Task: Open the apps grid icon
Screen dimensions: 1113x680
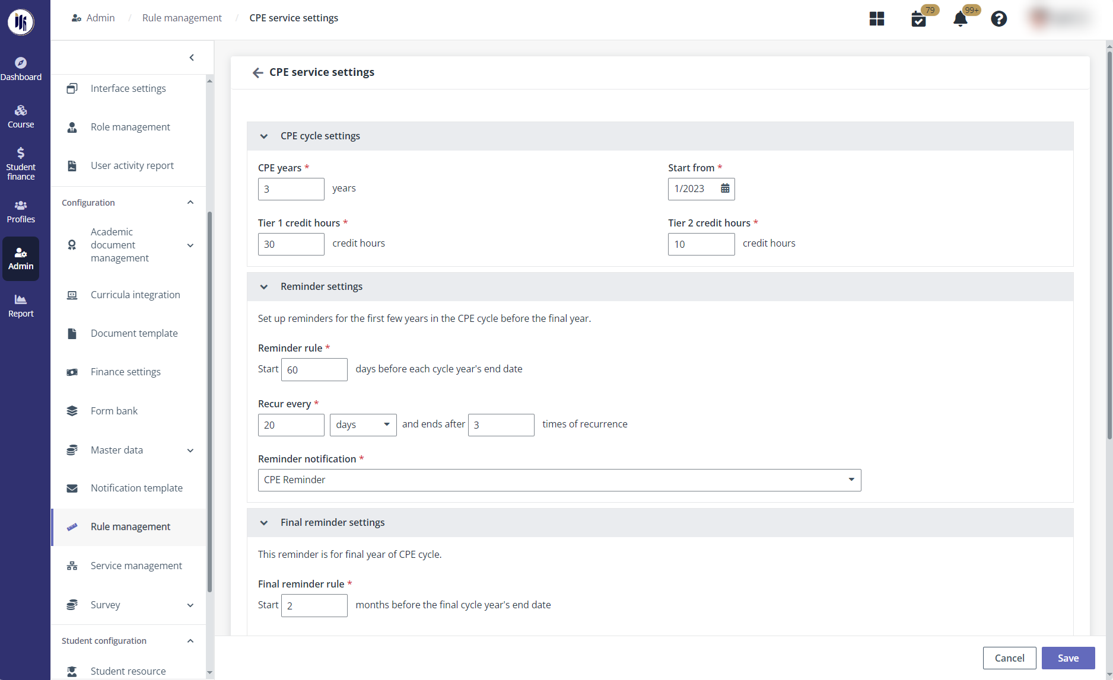Action: click(x=877, y=19)
